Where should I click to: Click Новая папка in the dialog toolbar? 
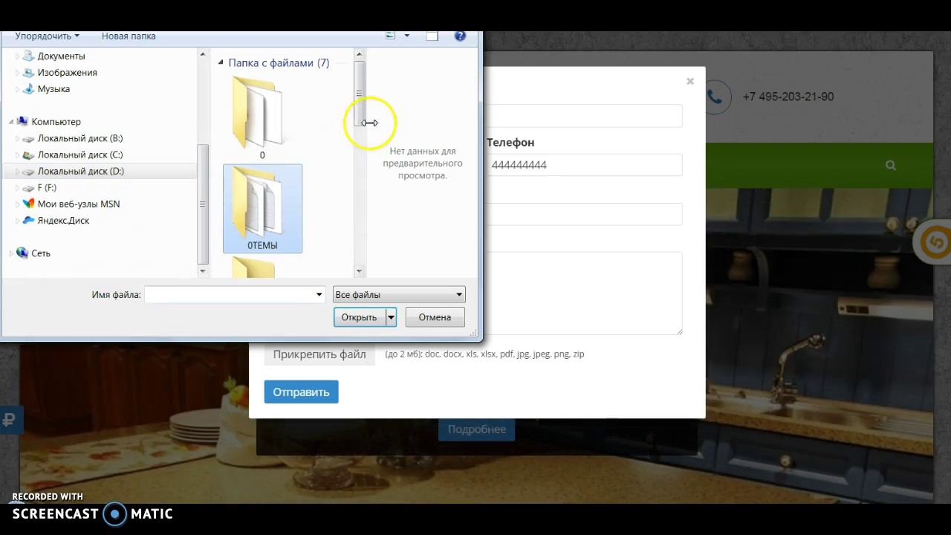click(x=129, y=36)
